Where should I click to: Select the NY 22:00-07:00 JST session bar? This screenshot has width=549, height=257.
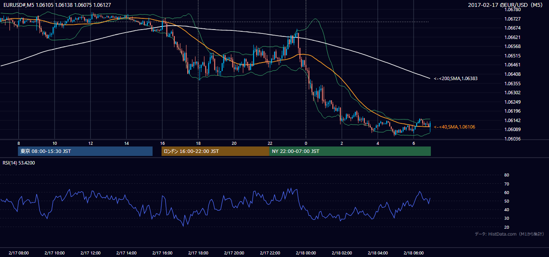350,151
